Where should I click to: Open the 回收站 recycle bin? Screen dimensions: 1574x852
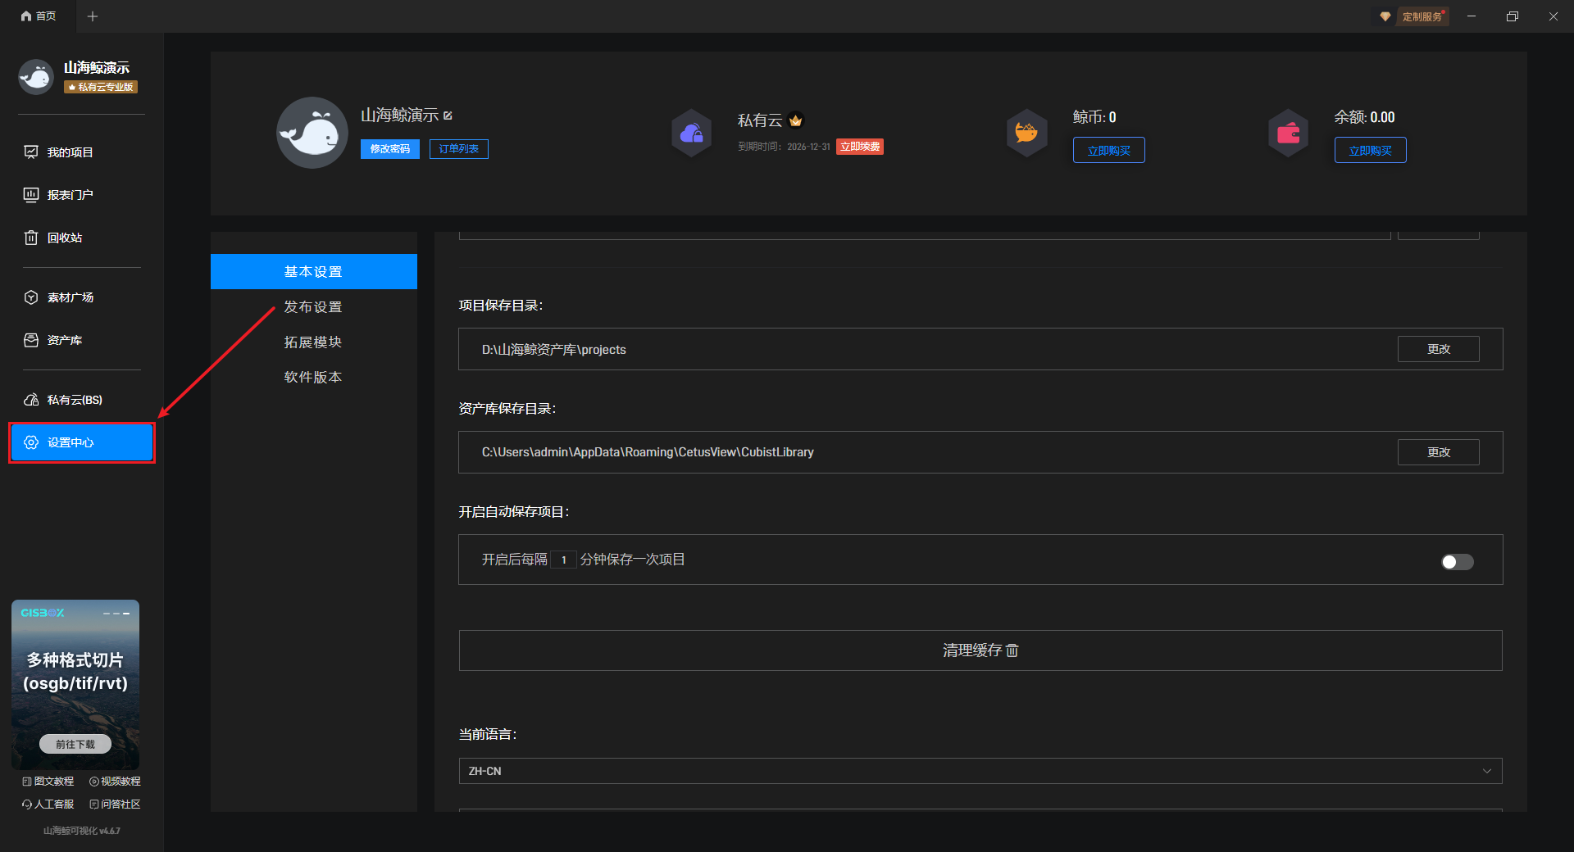pyautogui.click(x=64, y=238)
